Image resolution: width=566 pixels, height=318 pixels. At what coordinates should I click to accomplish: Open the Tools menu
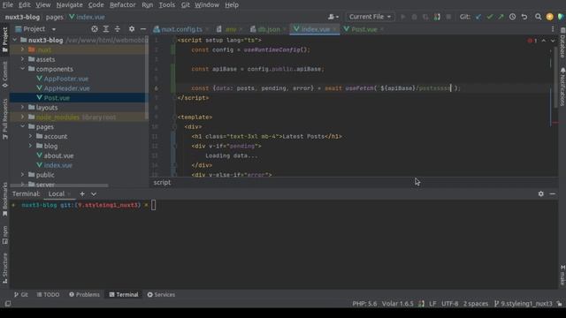pos(167,5)
